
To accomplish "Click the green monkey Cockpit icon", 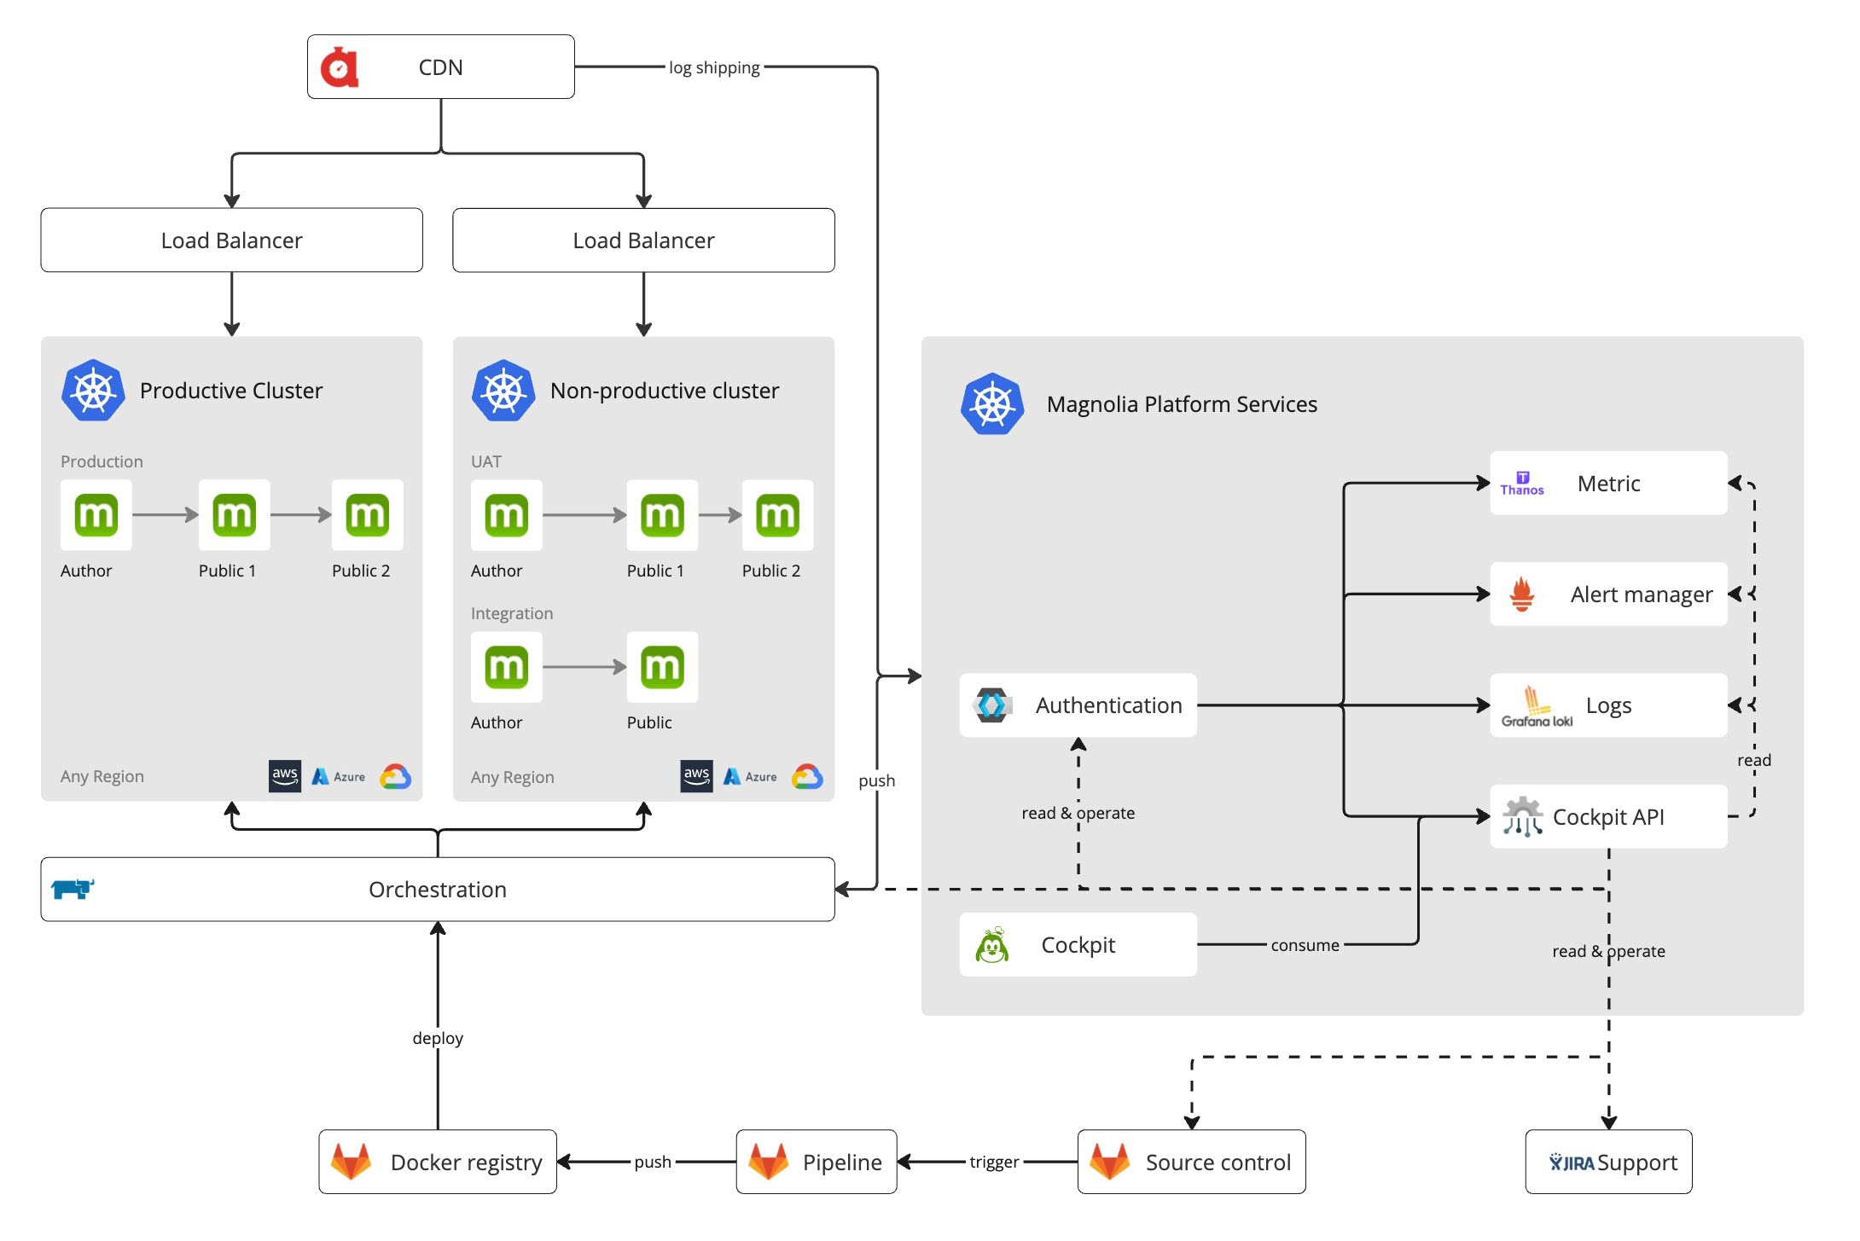I will coord(992,945).
